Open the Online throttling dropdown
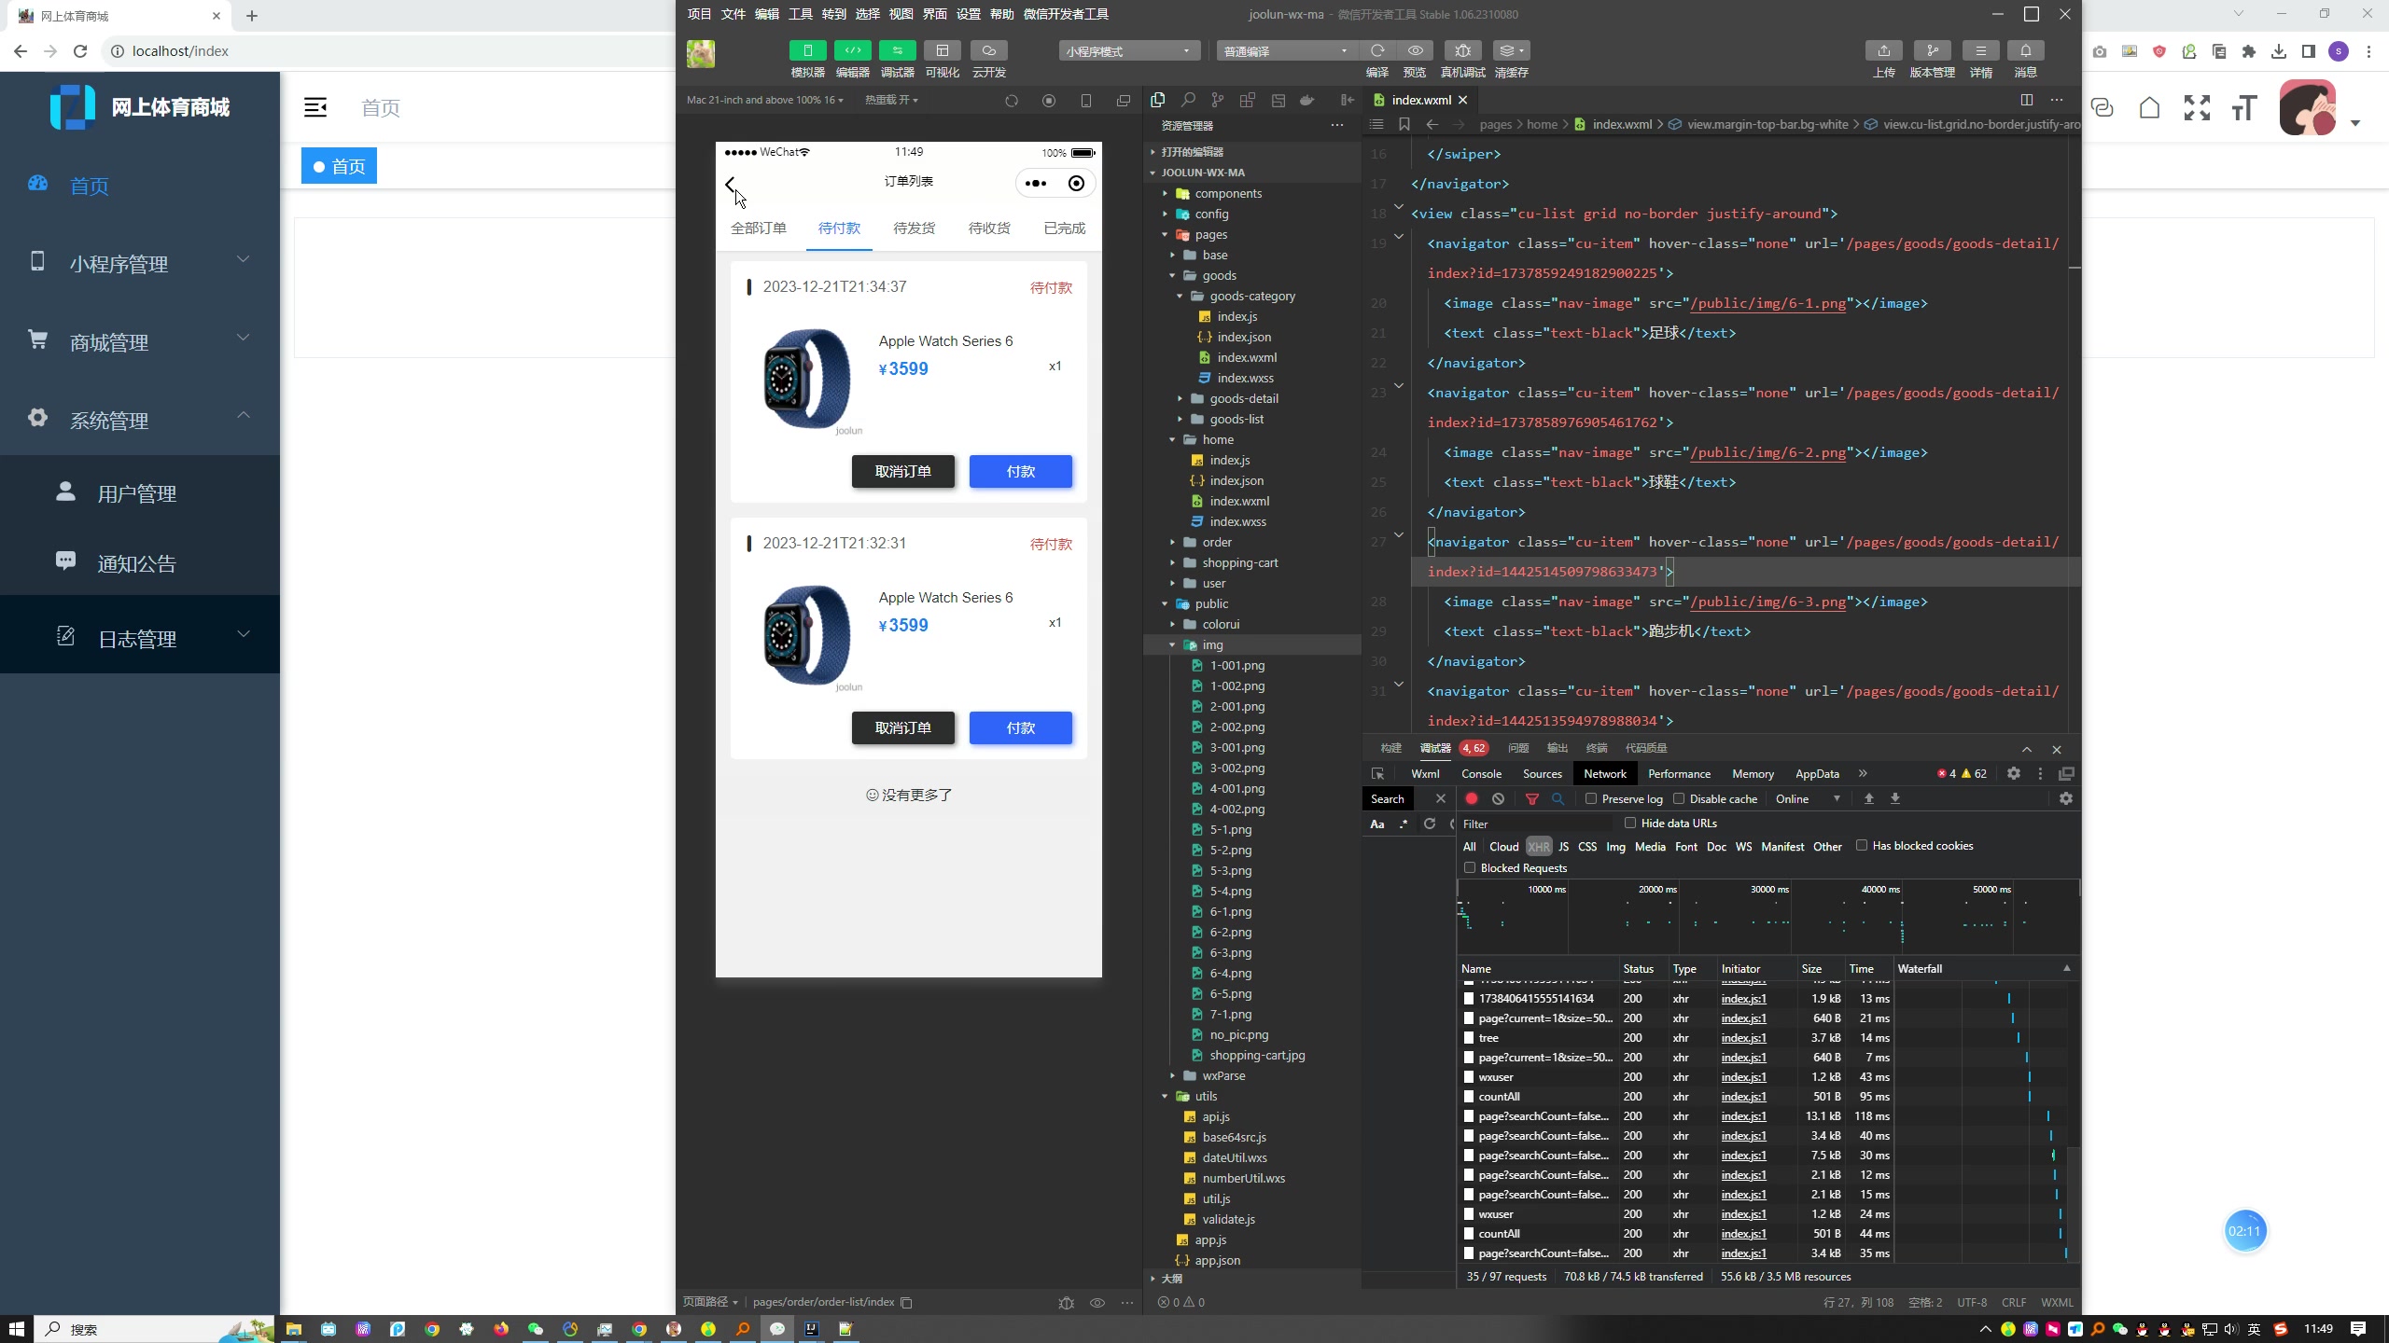The height and width of the screenshot is (1343, 2389). (x=1808, y=799)
